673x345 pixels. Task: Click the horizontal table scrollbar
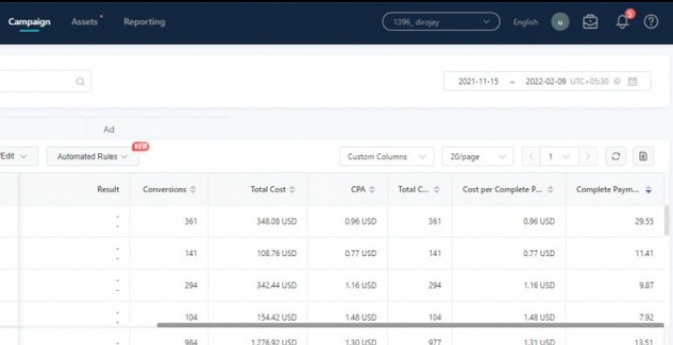pos(410,324)
